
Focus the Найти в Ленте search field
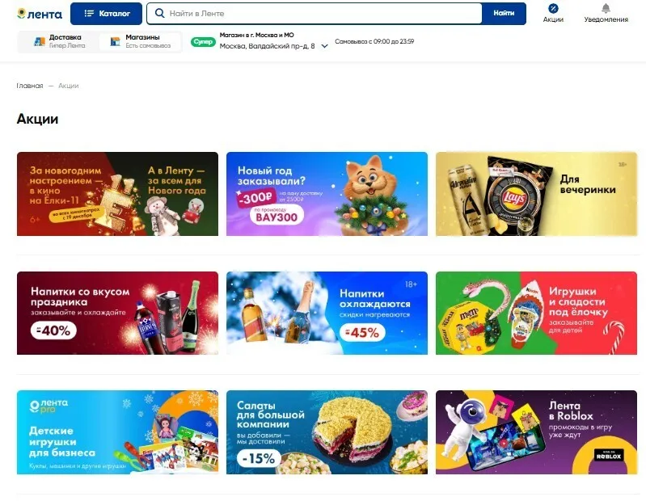coord(315,14)
